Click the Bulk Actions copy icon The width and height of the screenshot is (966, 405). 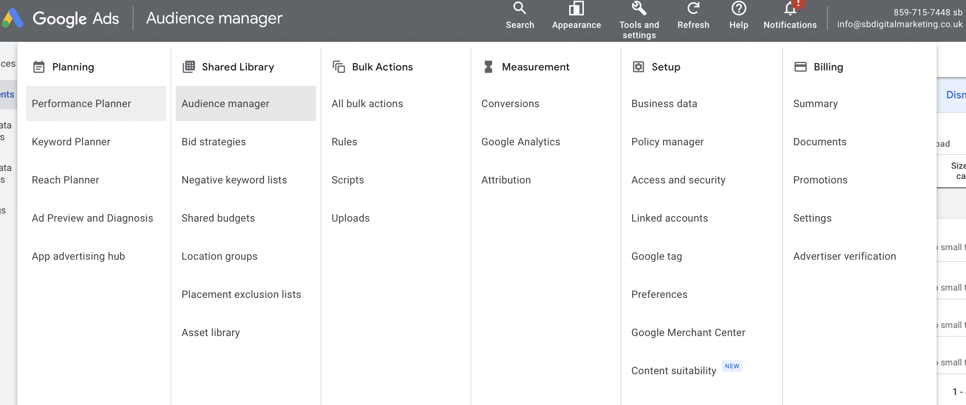339,67
